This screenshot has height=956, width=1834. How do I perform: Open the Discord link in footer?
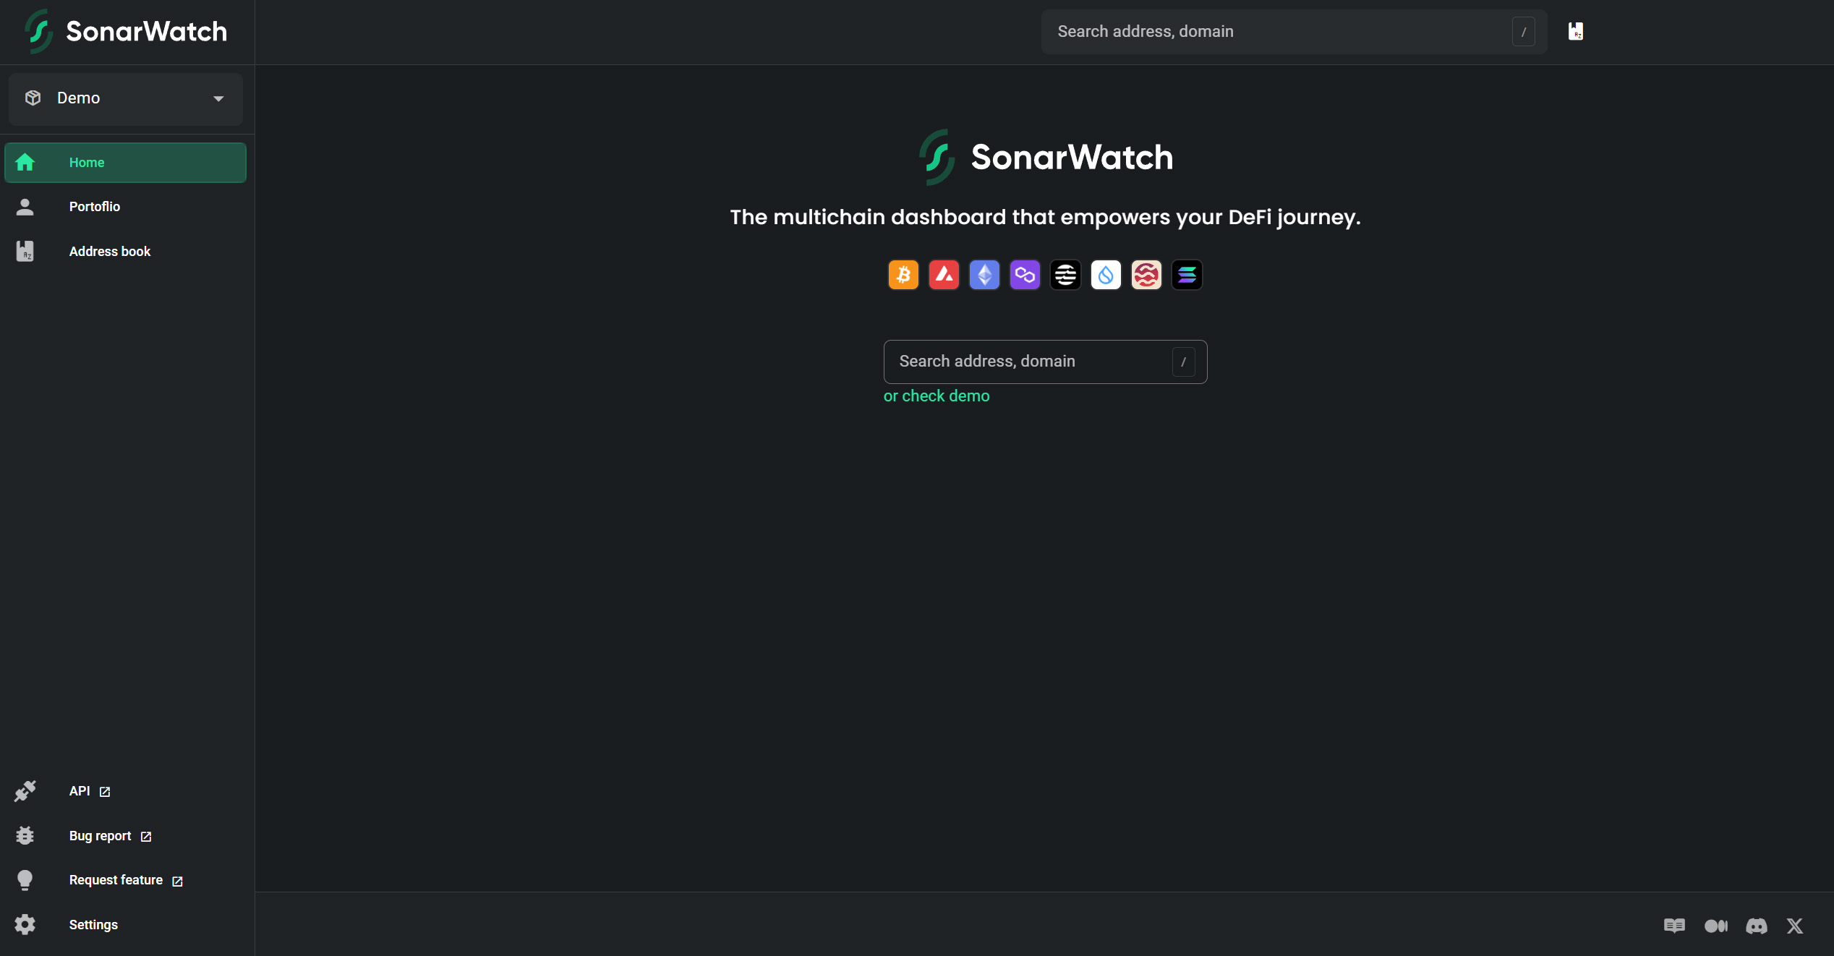[1757, 926]
